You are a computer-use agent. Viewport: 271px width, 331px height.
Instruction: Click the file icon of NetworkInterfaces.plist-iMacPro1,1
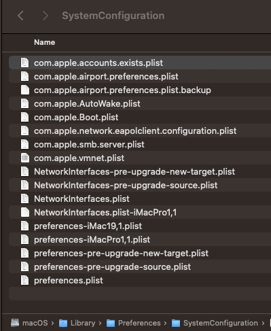[24, 212]
